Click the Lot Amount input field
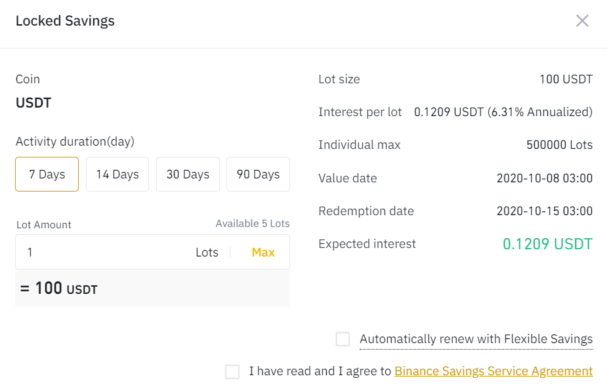Image resolution: width=607 pixels, height=389 pixels. coord(105,253)
